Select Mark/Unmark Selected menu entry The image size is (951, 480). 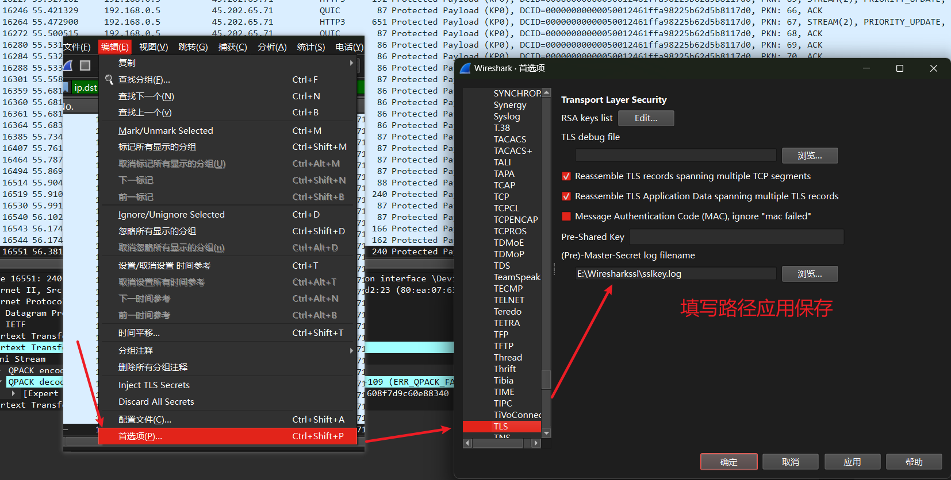click(x=228, y=131)
